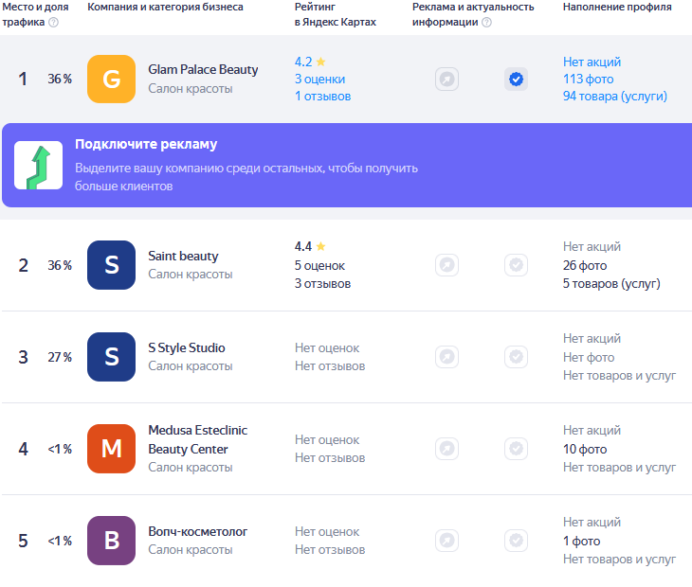
Task: Click the 'Компания и категория бизнеса' column header
Action: click(165, 7)
